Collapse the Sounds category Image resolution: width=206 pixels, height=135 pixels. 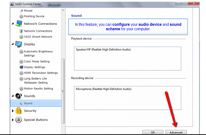(x=13, y=96)
